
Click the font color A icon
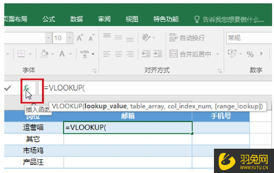pyautogui.click(x=62, y=54)
